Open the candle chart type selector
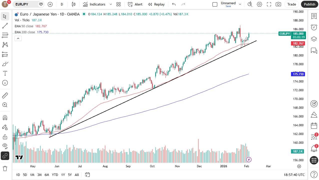319x180 pixels. point(73,4)
